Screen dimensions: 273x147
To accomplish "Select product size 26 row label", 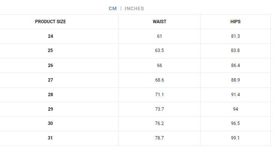I will tap(51, 65).
